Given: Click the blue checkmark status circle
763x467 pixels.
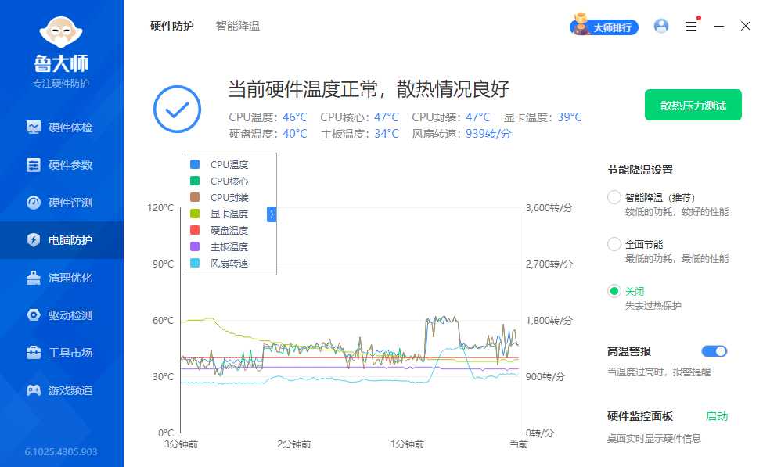Looking at the screenshot, I should click(177, 109).
